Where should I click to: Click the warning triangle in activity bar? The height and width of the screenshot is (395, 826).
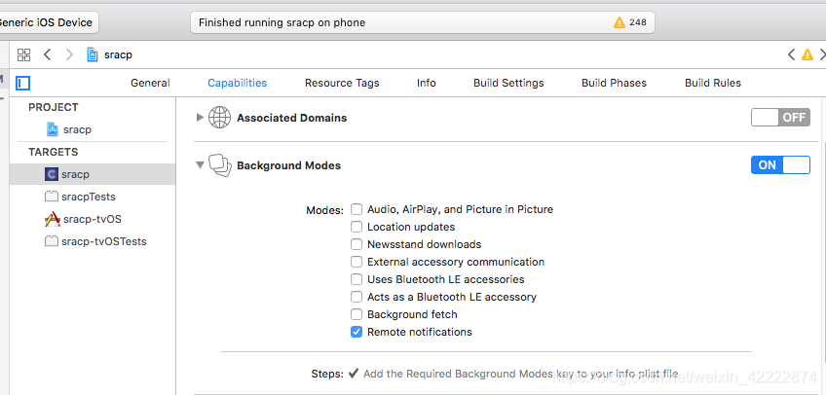pyautogui.click(x=619, y=22)
